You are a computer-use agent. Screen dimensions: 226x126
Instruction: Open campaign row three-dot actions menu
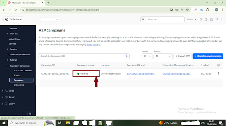[218, 74]
